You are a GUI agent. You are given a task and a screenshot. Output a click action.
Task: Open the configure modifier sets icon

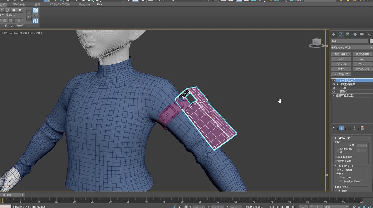pyautogui.click(x=362, y=128)
